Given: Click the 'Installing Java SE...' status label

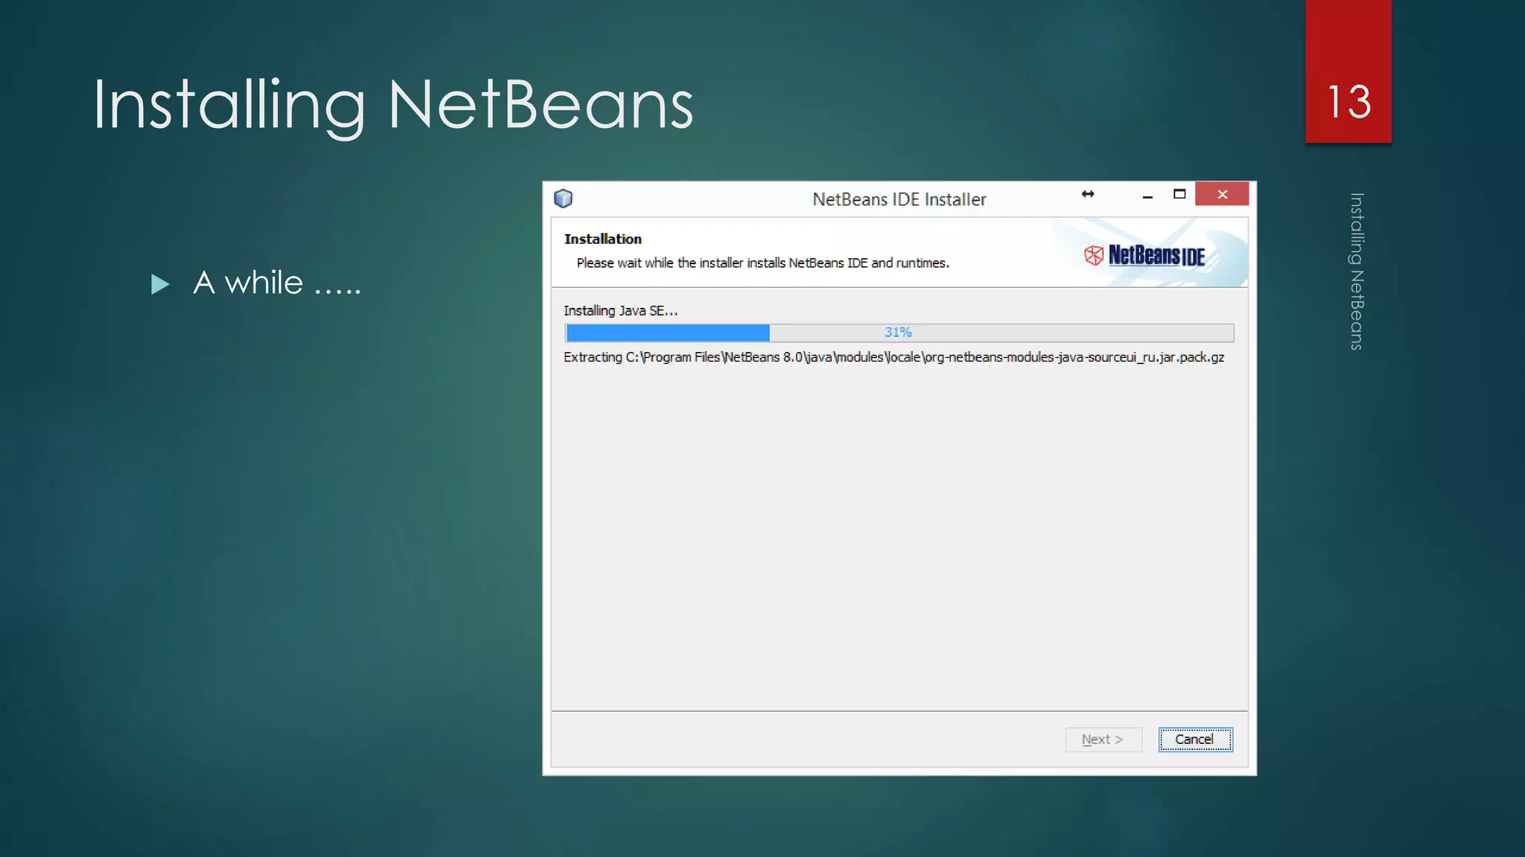Looking at the screenshot, I should [x=620, y=311].
